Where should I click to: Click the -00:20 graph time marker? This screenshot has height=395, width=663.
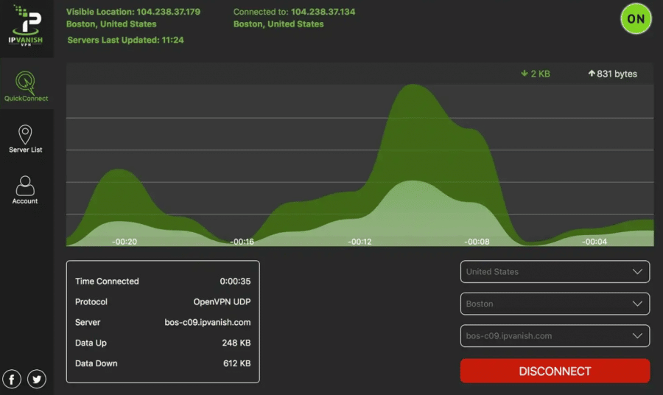point(124,242)
